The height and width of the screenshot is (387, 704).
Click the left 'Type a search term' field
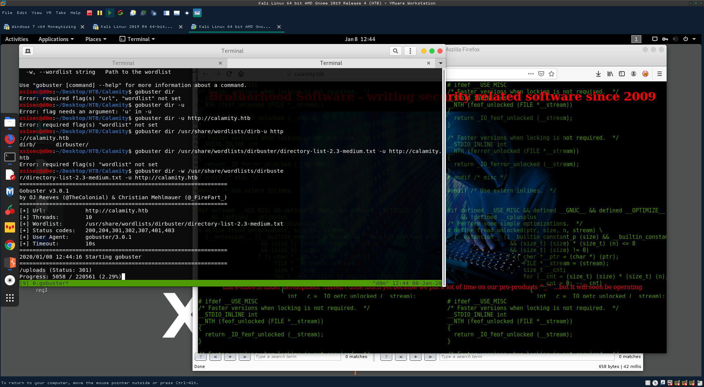(297, 357)
